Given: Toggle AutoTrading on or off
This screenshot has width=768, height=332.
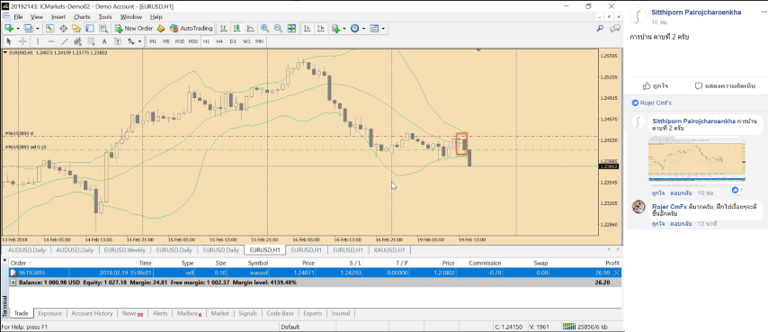Looking at the screenshot, I should [191, 29].
